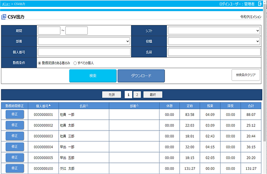Go to the 最終 page
The height and width of the screenshot is (174, 267).
coord(153,95)
